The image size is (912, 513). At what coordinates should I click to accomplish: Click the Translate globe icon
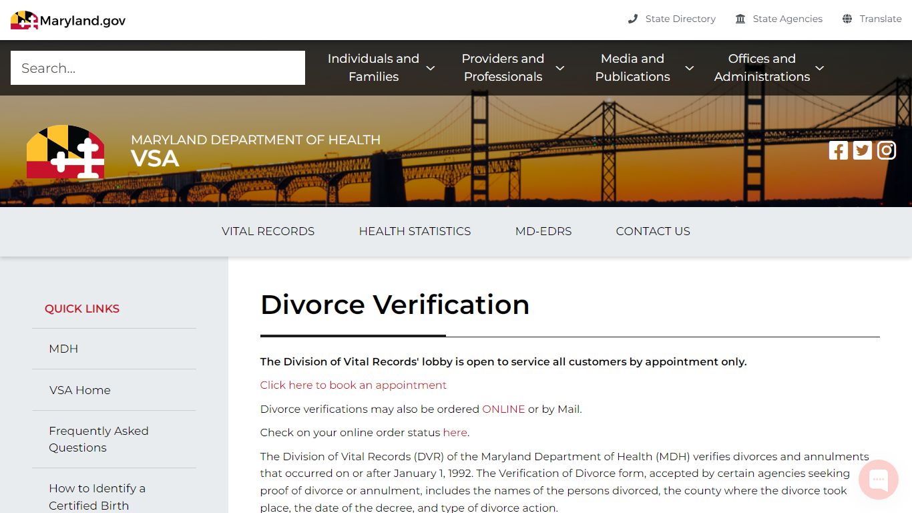847,19
